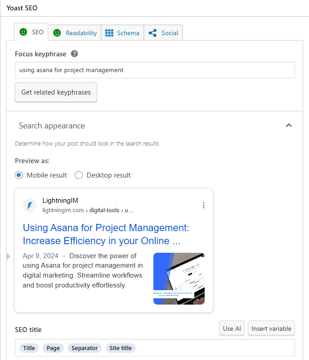Click the Insert variable button
This screenshot has width=309, height=360.
click(271, 328)
